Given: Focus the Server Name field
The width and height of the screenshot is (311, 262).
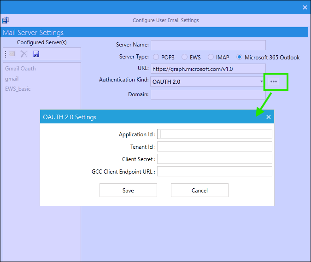Looking at the screenshot, I should [x=208, y=45].
